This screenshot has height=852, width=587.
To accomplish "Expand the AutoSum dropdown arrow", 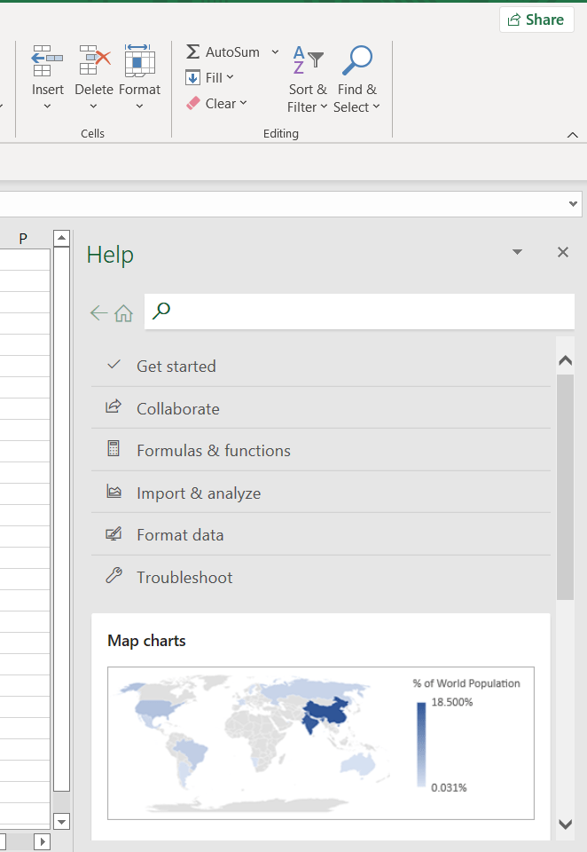I will click(275, 52).
